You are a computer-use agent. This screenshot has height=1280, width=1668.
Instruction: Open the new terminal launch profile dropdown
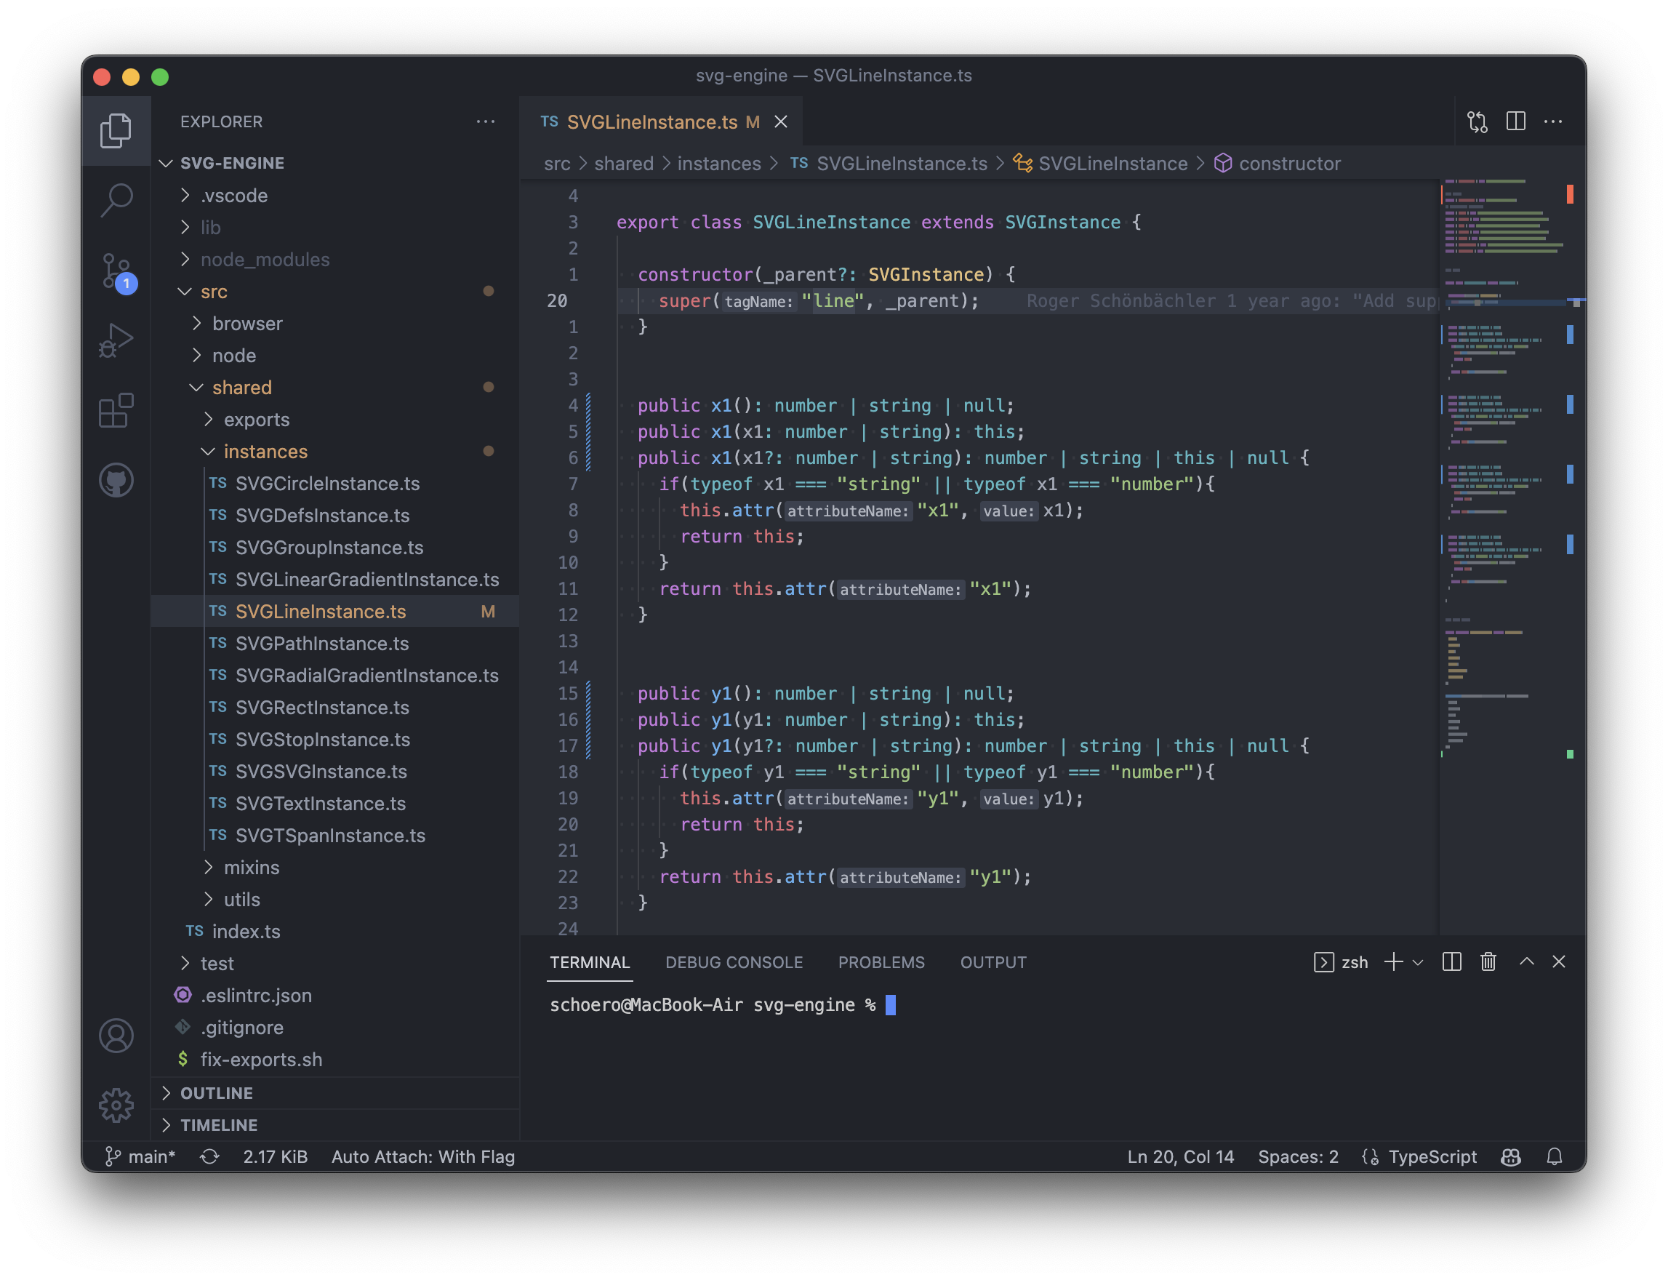[x=1417, y=962]
